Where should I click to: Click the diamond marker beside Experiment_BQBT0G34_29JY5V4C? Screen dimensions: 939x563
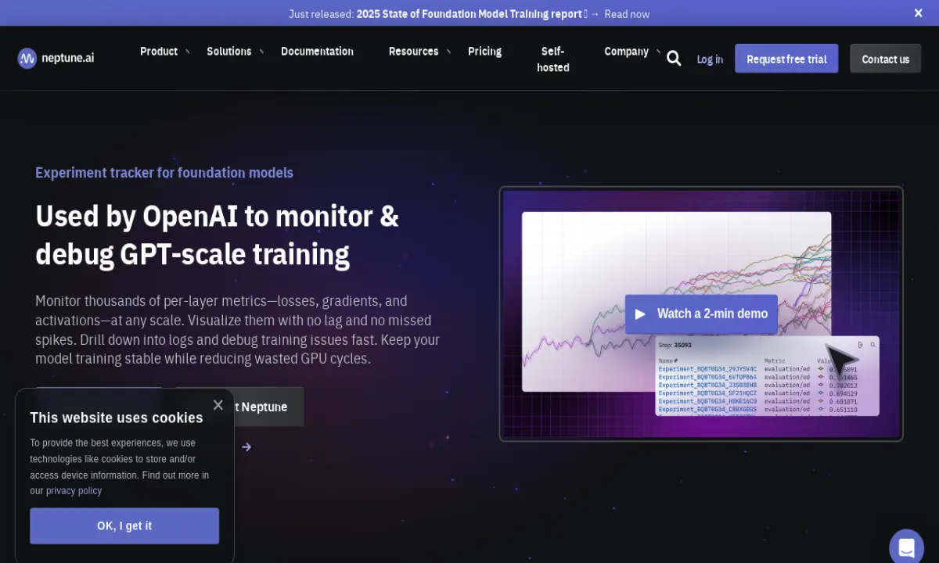819,369
